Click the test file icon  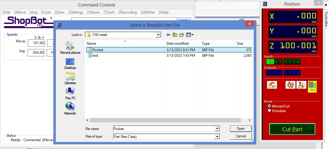(x=89, y=56)
